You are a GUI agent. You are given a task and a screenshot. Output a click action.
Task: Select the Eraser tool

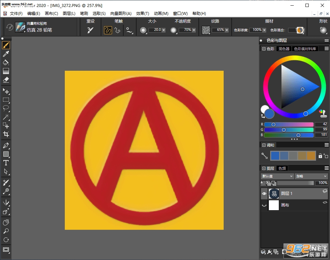(6, 80)
